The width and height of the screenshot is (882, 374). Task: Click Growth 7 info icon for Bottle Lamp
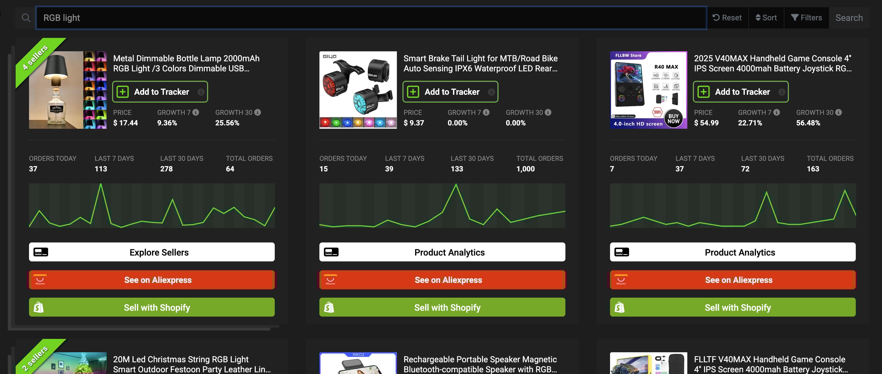tap(196, 112)
